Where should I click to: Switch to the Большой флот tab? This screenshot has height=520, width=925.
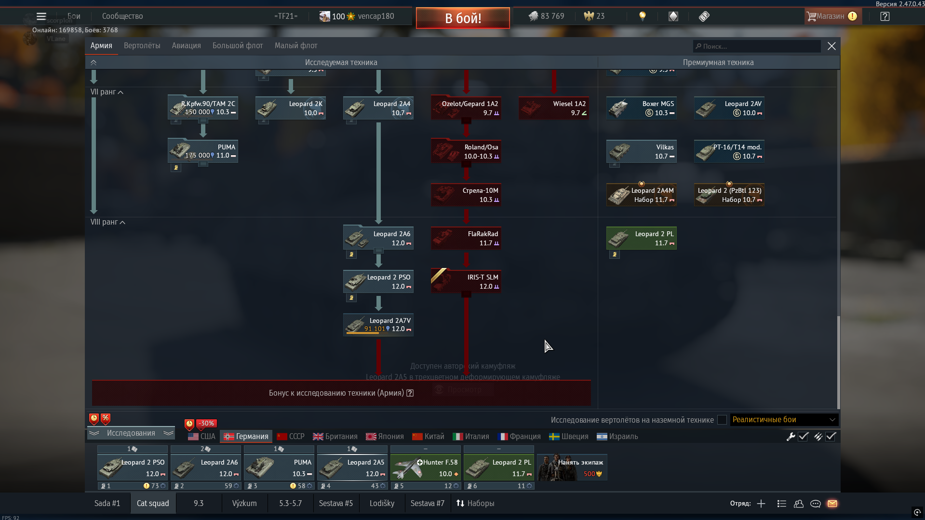pos(238,46)
